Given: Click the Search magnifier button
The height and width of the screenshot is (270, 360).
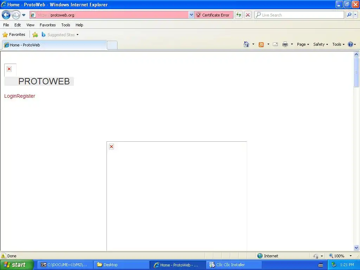Looking at the screenshot, I should [349, 15].
